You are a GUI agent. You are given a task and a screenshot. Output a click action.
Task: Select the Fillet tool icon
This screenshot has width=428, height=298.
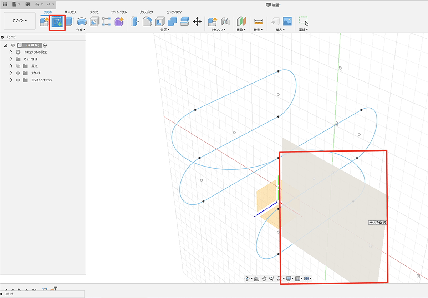(147, 22)
